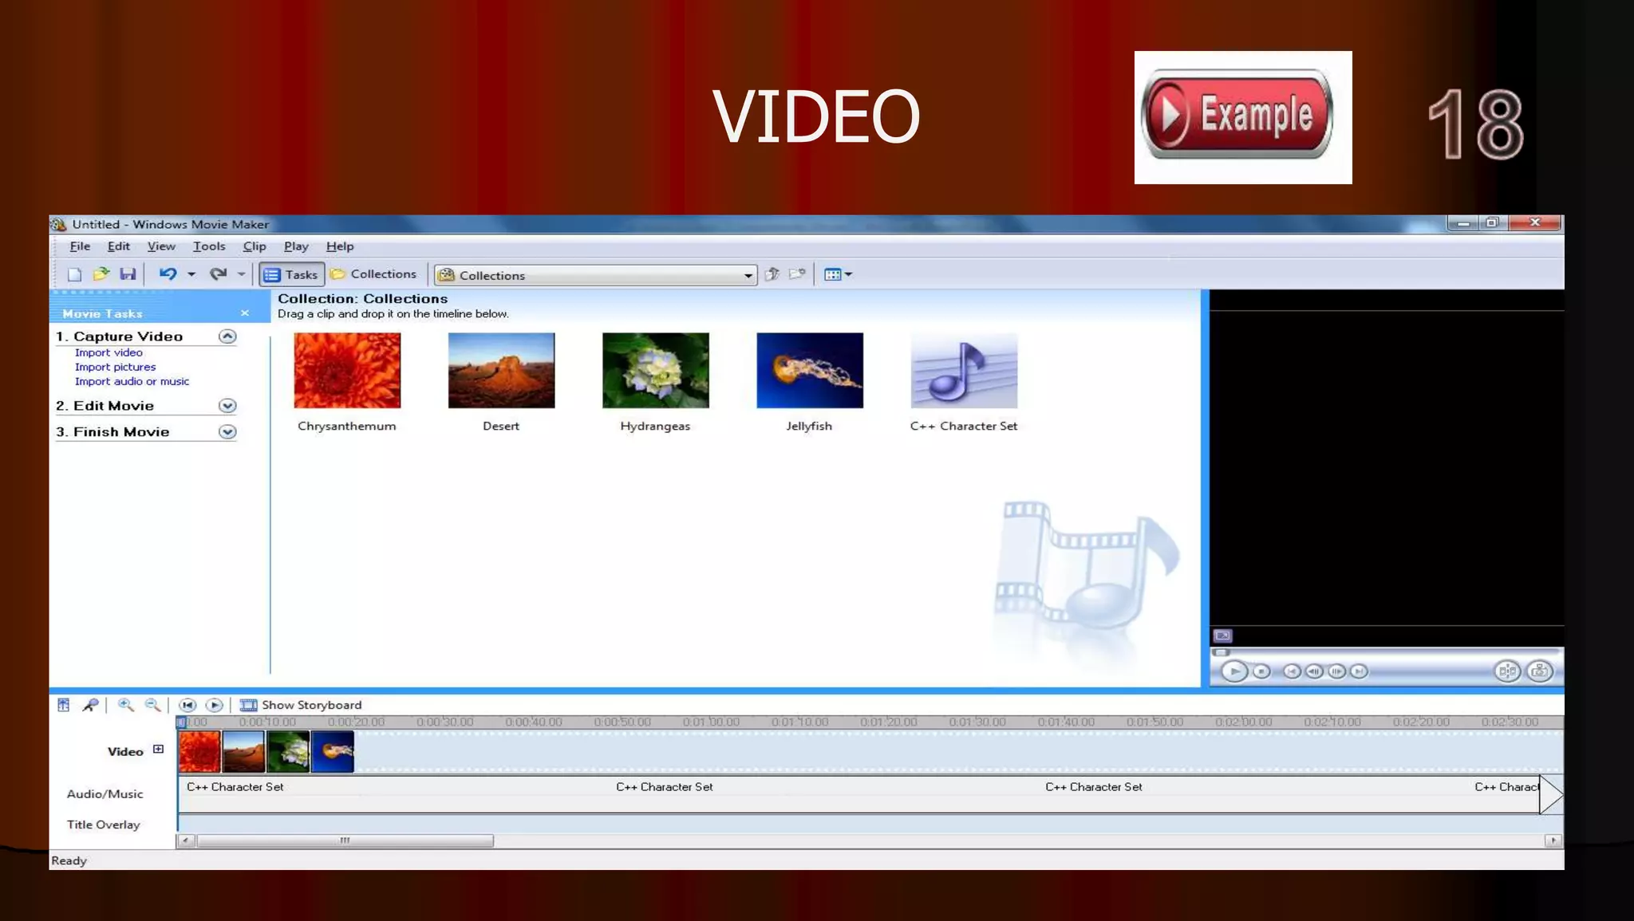Click the New Collection Folder icon
This screenshot has width=1634, height=921.
point(797,274)
